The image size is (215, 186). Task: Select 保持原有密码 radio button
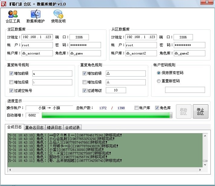tap(159, 73)
